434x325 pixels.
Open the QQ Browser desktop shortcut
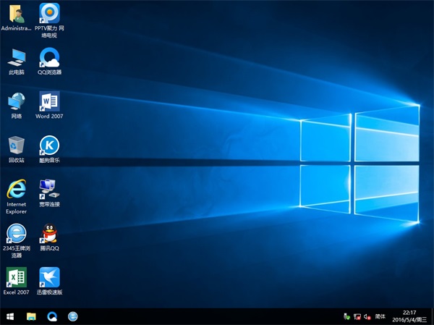click(49, 58)
